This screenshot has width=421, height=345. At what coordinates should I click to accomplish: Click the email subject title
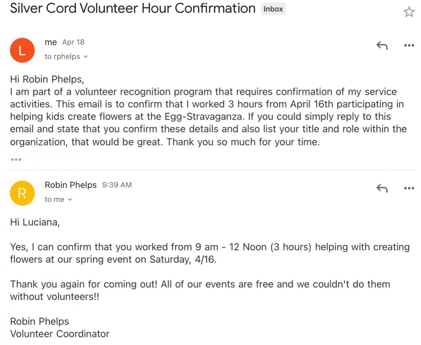(133, 9)
